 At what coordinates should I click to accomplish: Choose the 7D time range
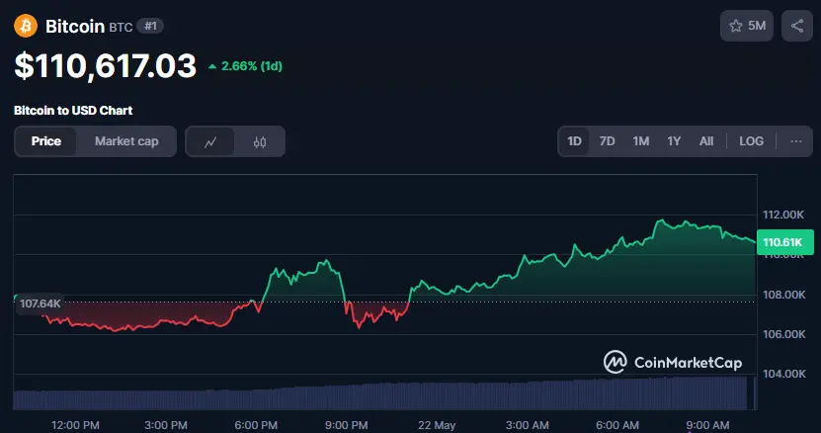pyautogui.click(x=607, y=141)
